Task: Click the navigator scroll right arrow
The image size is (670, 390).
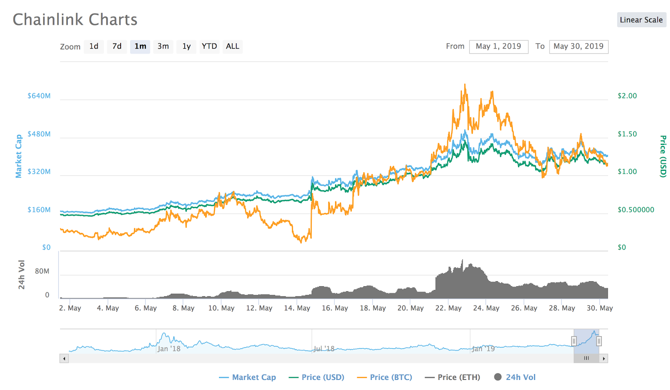Action: [x=603, y=359]
